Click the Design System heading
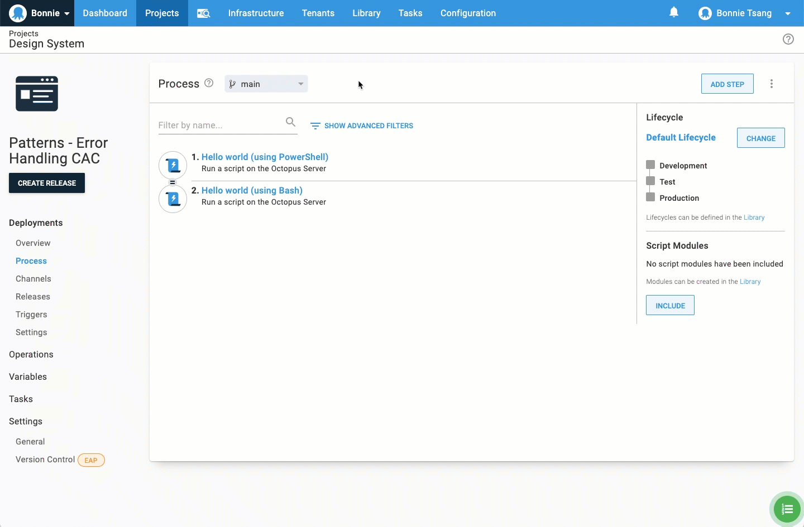The height and width of the screenshot is (527, 804). pyautogui.click(x=46, y=44)
